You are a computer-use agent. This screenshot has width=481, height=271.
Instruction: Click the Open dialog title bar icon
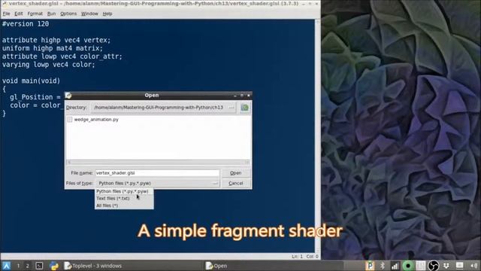tap(68, 96)
